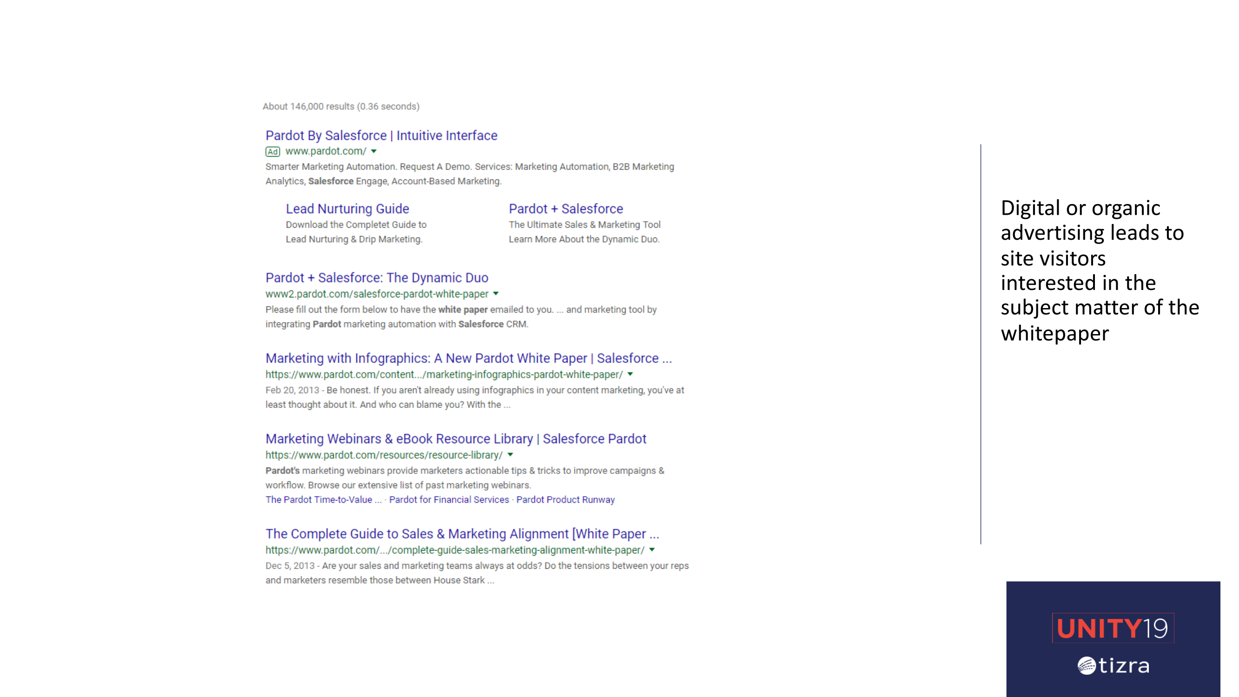Image resolution: width=1239 pixels, height=697 pixels.
Task: Open dropdown arrow beside www.pardot.com/ ad URL
Action: 374,151
